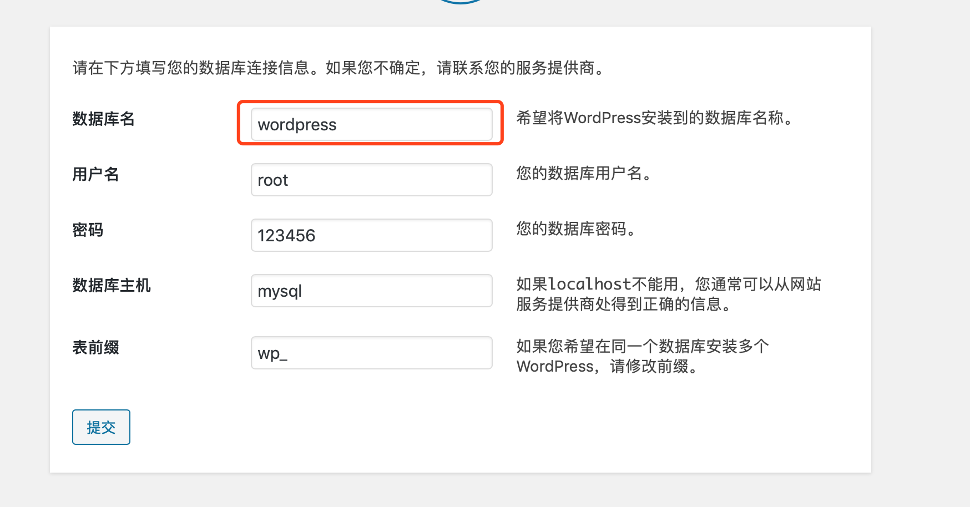970x507 pixels.
Task: Click the database host field containing mysql
Action: coord(371,291)
